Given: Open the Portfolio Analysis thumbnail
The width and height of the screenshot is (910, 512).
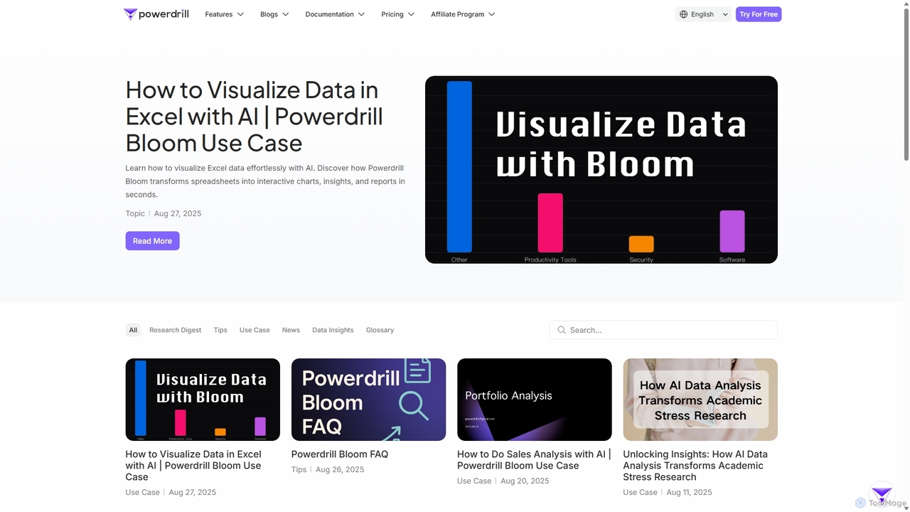Looking at the screenshot, I should (535, 400).
